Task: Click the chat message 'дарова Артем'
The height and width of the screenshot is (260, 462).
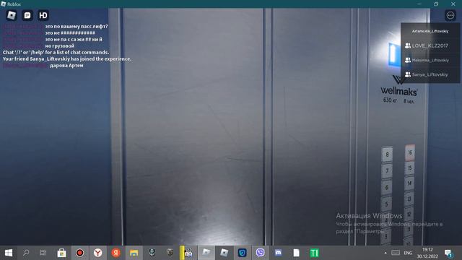Action: coord(66,66)
